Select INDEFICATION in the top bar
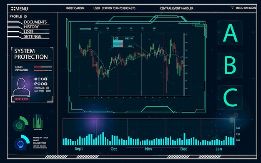Image resolution: width=261 pixels, height=163 pixels. point(75,8)
